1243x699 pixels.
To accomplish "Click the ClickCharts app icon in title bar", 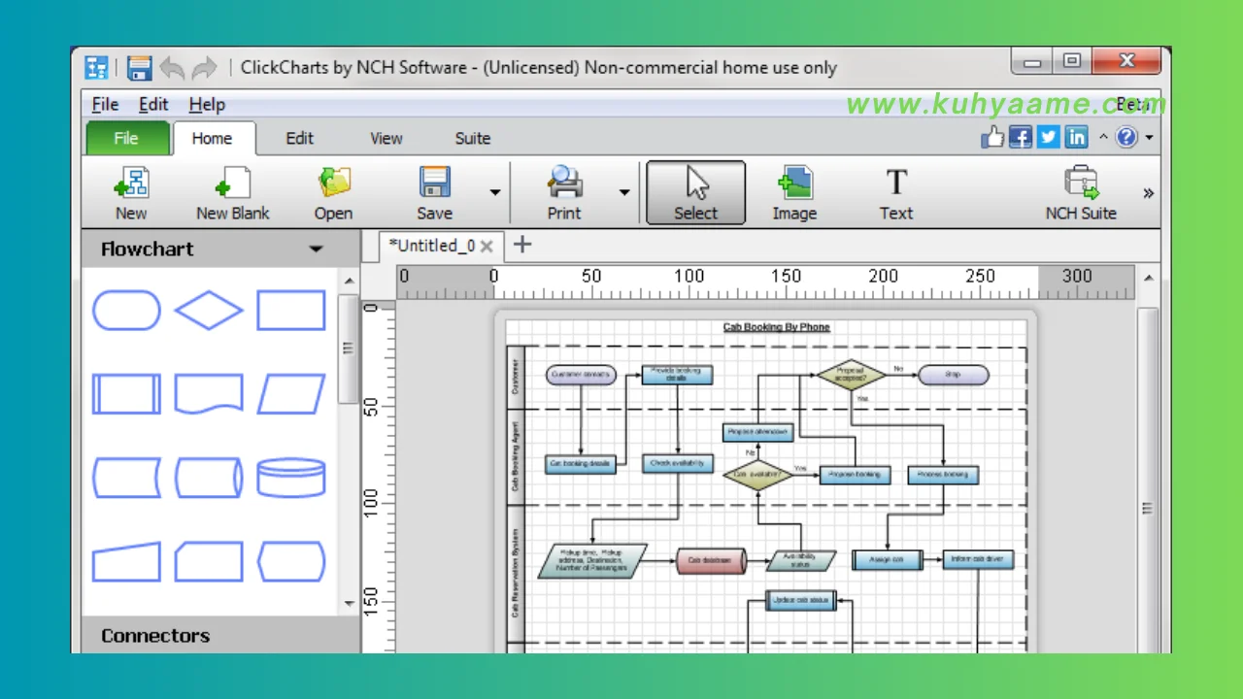I will 96,68.
